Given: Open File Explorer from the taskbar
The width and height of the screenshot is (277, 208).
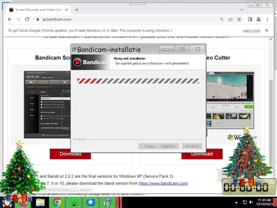Looking at the screenshot, I should [x=40, y=202].
